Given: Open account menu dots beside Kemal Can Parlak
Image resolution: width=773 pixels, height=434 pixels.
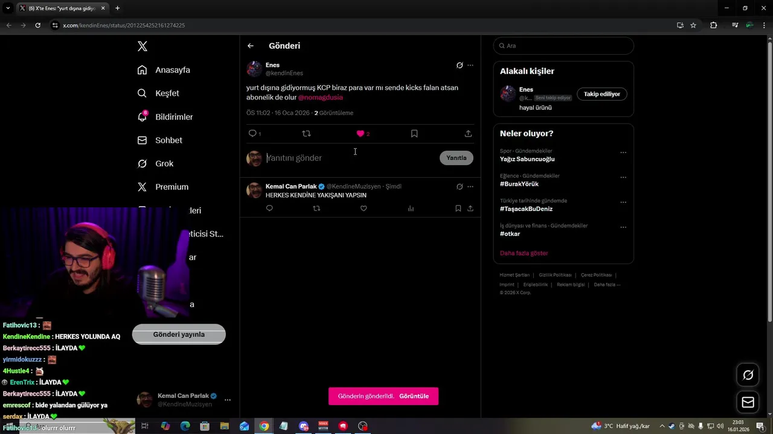Looking at the screenshot, I should click(228, 400).
